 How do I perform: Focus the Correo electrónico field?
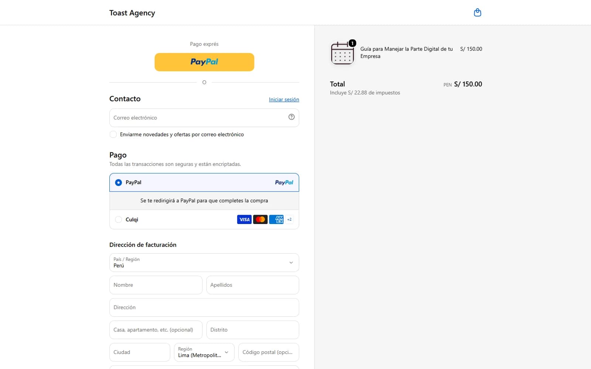click(x=204, y=118)
